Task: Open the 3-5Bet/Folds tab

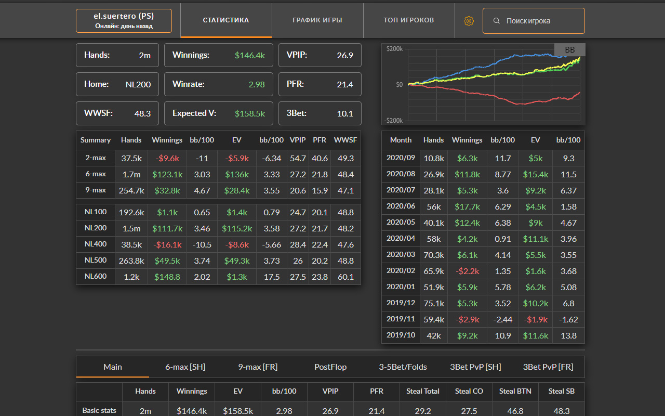Action: coord(403,367)
